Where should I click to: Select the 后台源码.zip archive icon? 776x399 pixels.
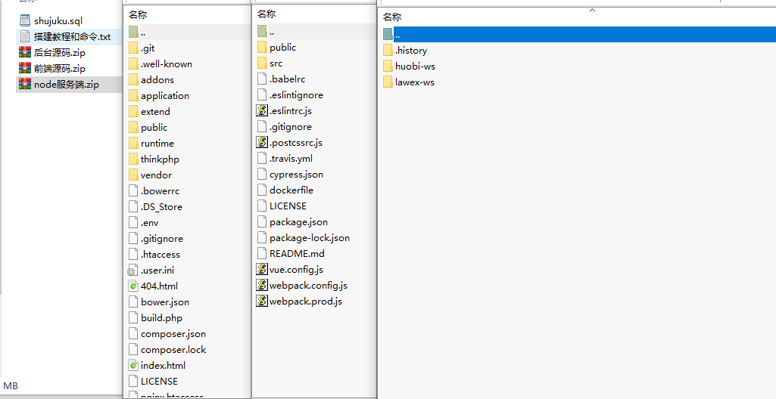(x=25, y=52)
